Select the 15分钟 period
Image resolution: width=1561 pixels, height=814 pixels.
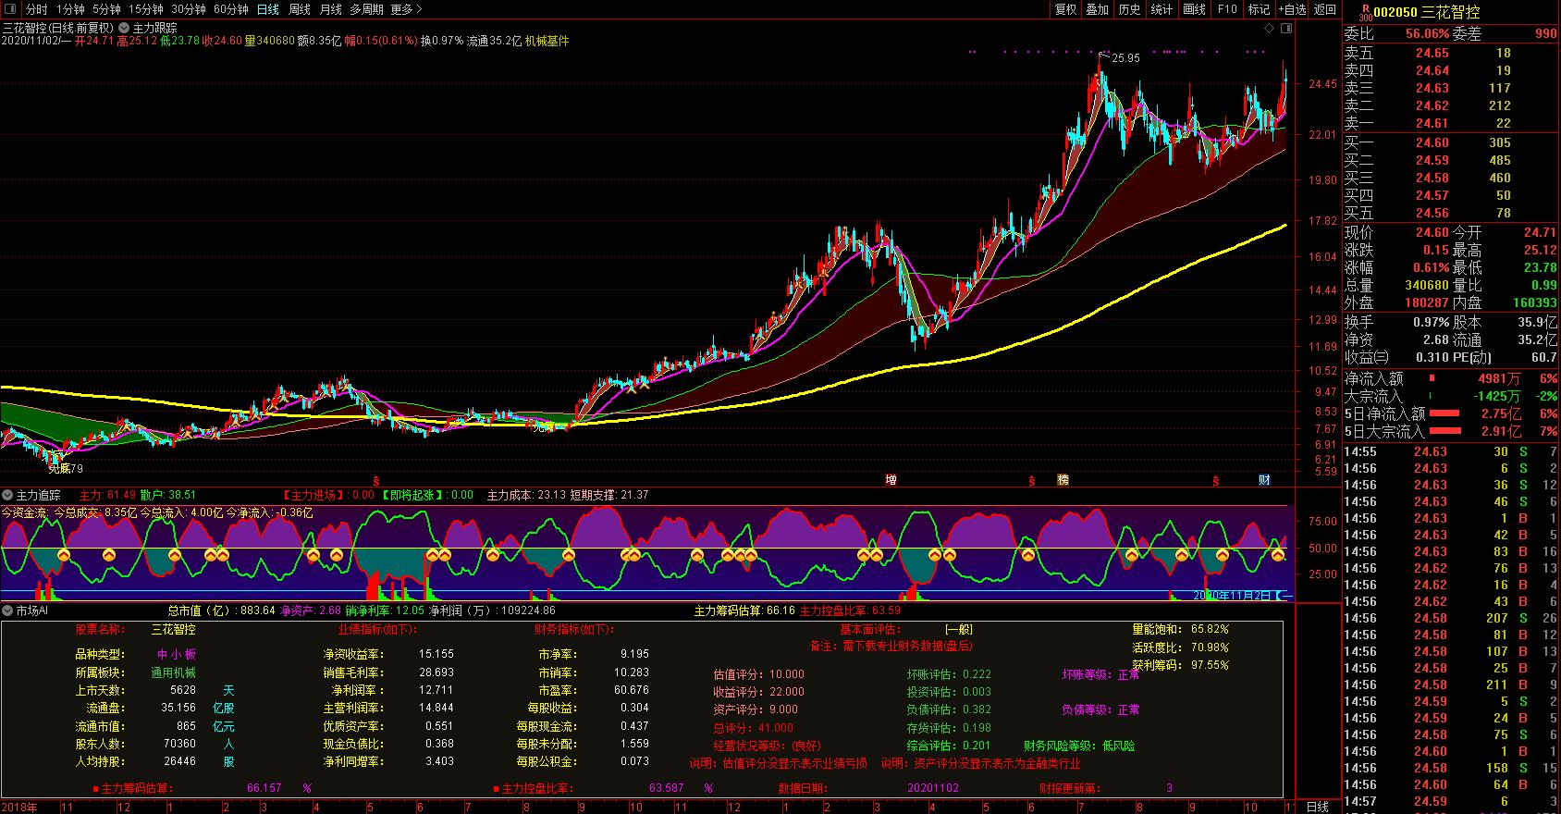(145, 9)
